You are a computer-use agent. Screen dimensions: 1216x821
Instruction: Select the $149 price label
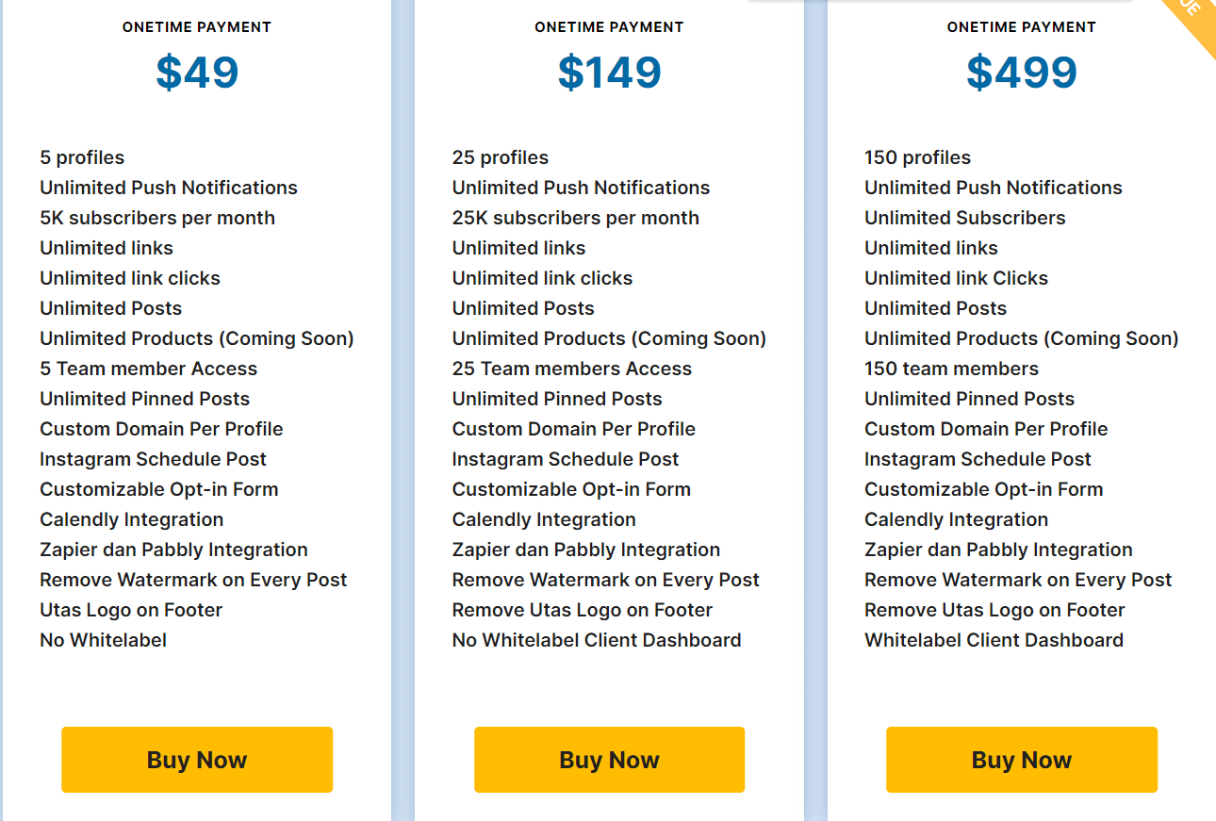click(x=609, y=72)
